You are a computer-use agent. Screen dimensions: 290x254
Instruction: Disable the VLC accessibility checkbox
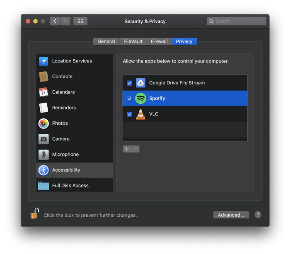coord(129,114)
